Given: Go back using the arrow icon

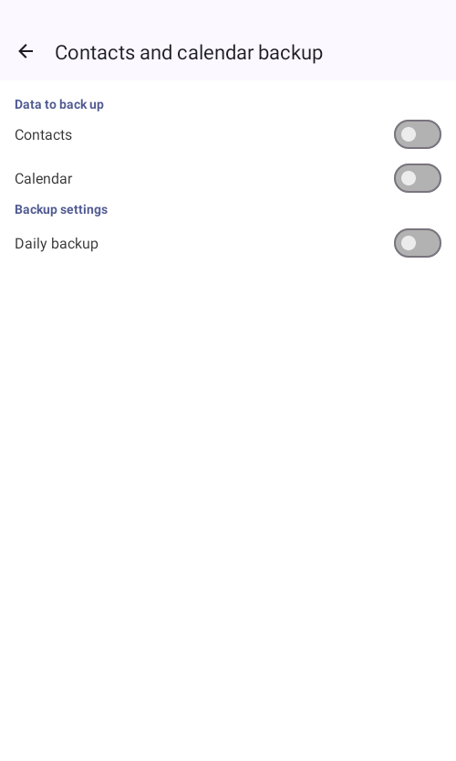Looking at the screenshot, I should click(26, 51).
